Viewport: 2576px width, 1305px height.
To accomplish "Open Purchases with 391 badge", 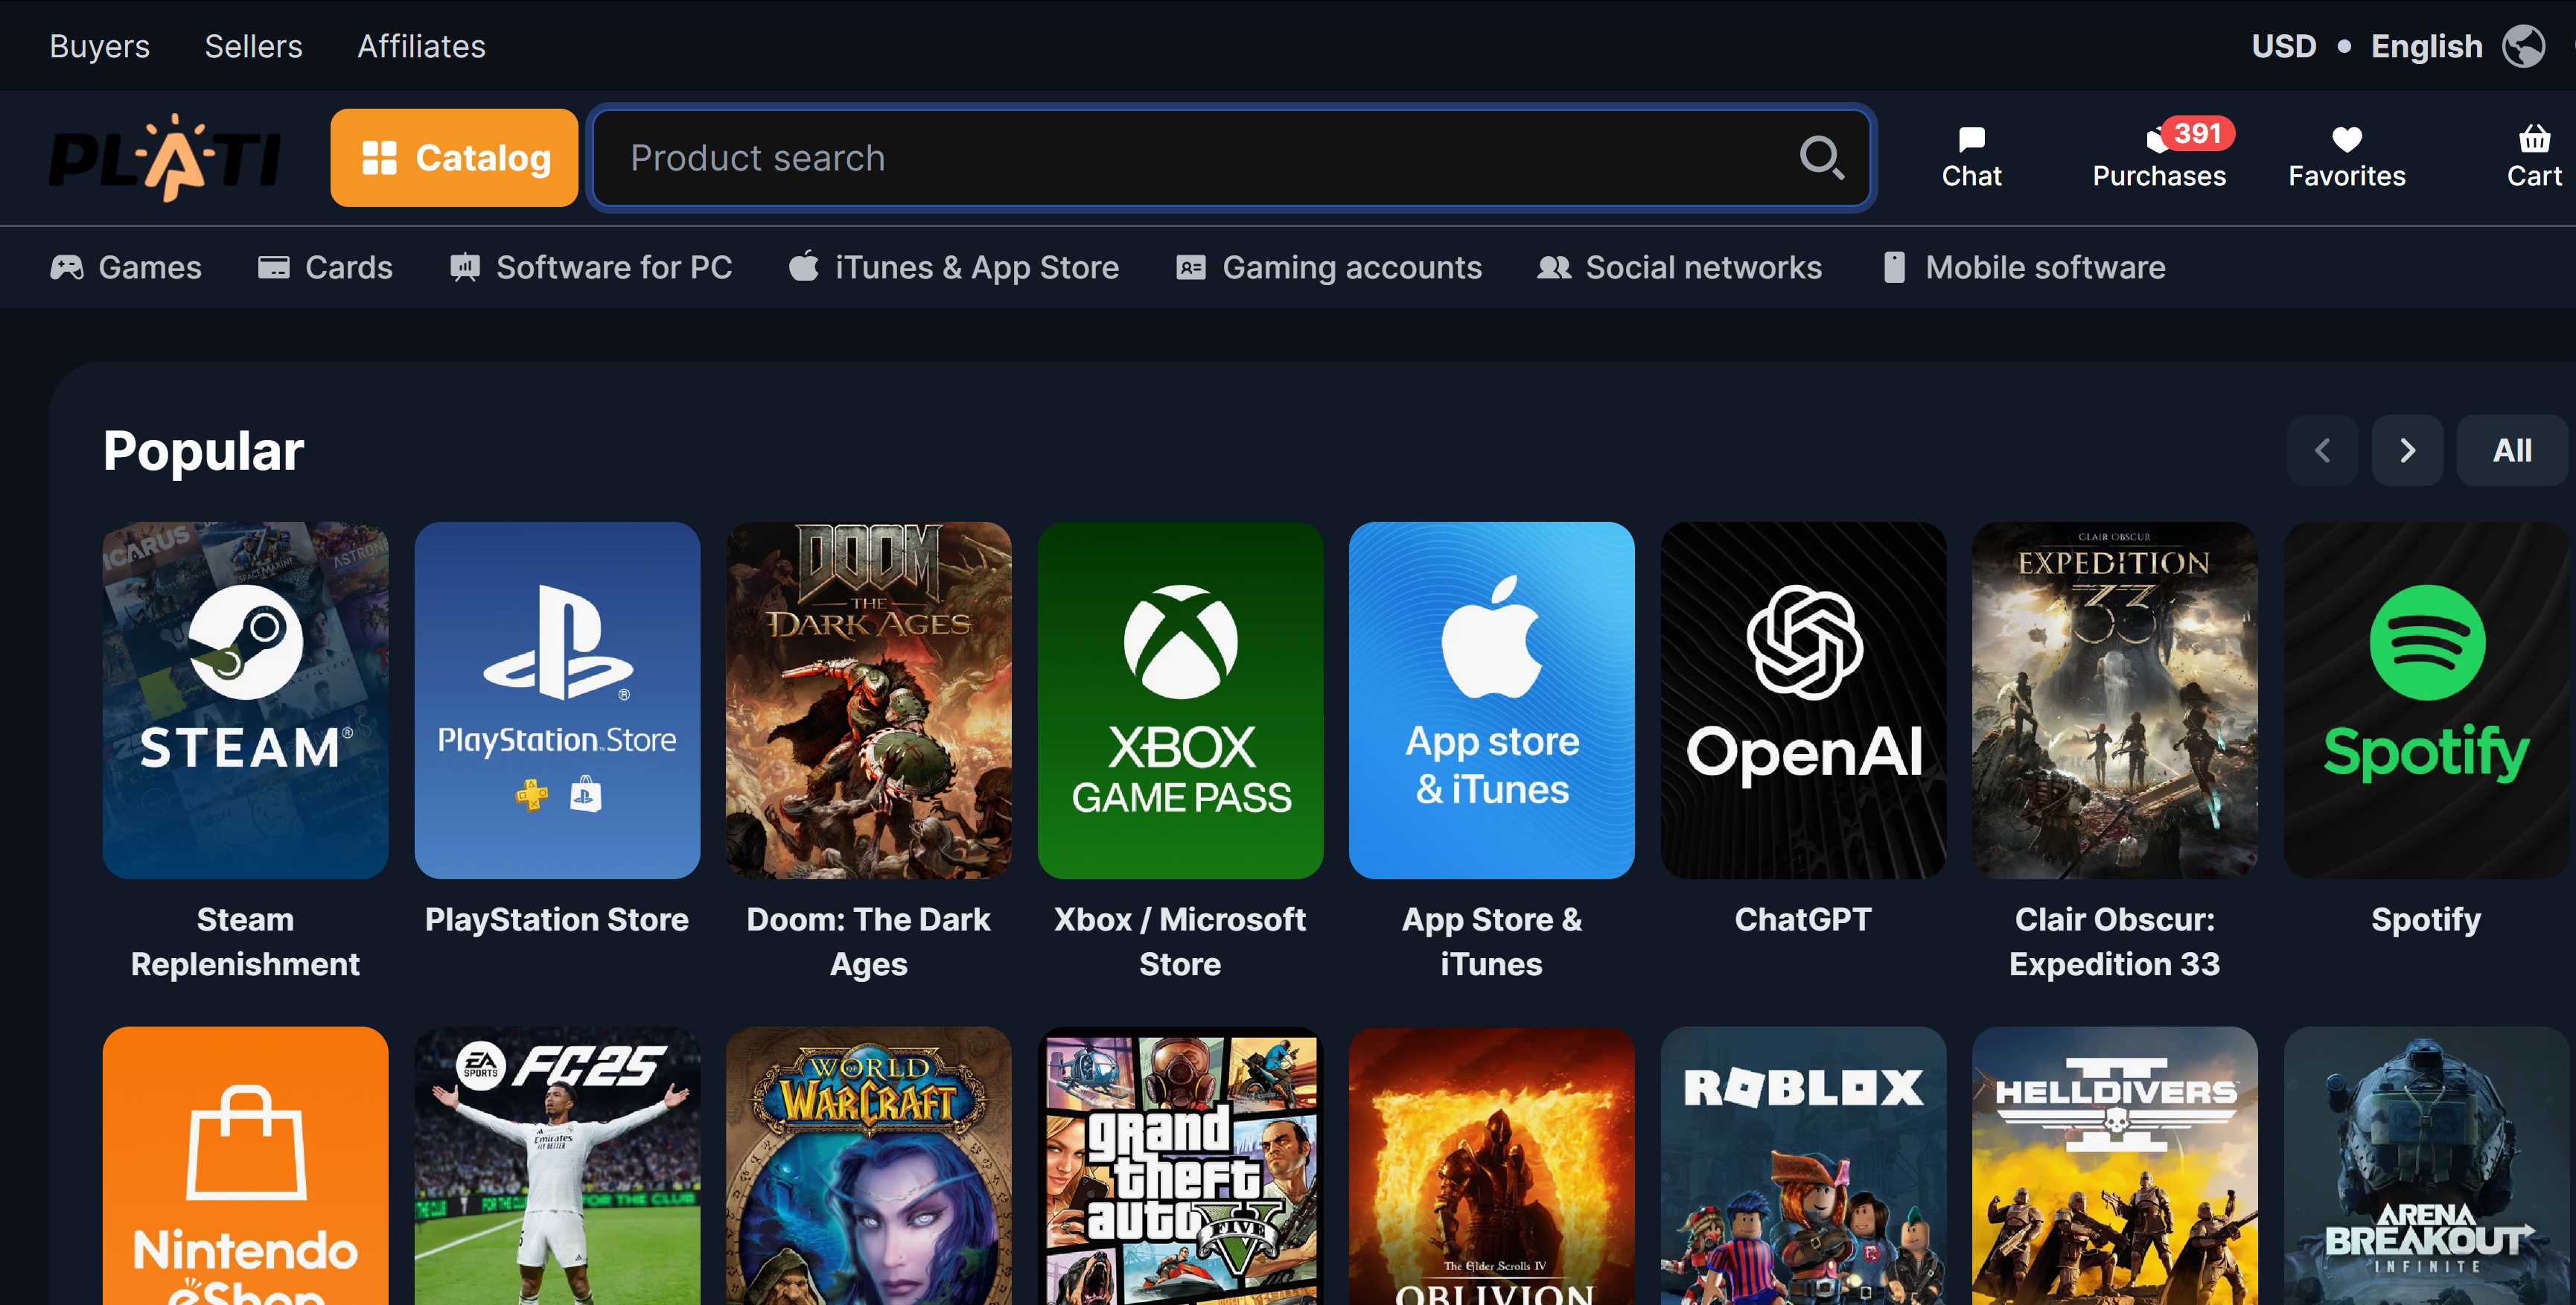I will pyautogui.click(x=2159, y=157).
